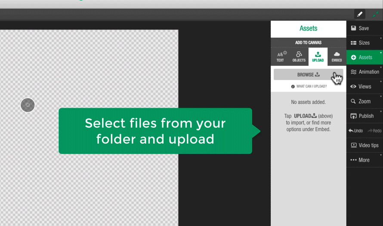Expand the Assets dropdown arrow
The height and width of the screenshot is (226, 383).
380,53
